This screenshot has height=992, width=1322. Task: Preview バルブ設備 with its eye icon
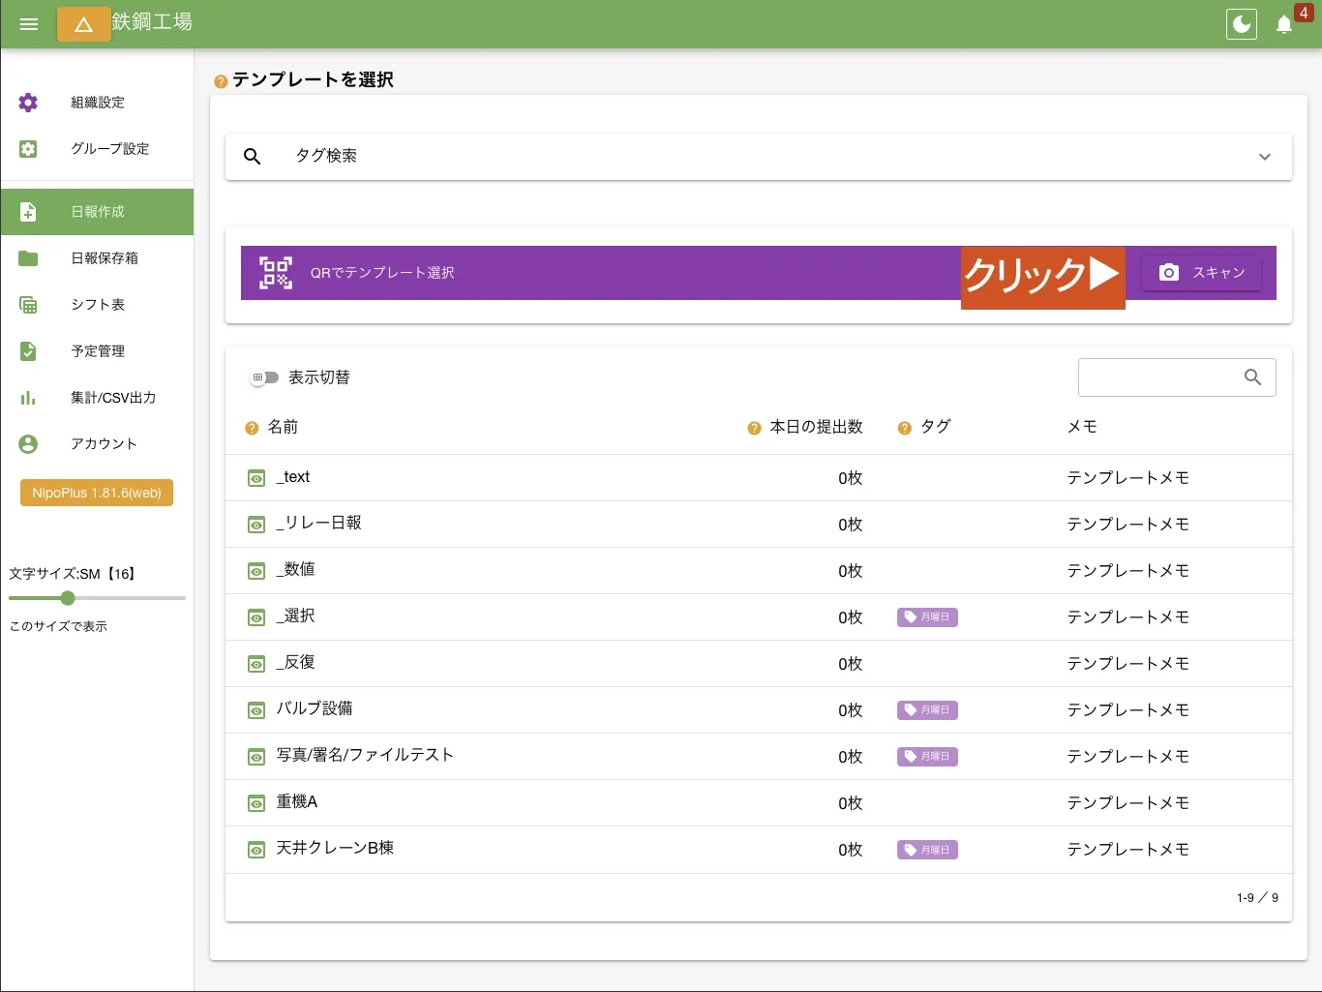coord(256,710)
